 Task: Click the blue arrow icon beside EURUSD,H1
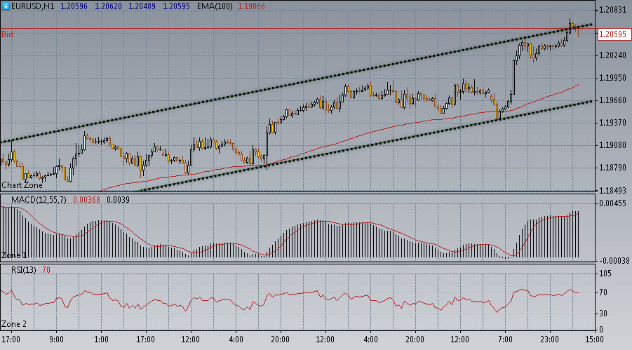(6, 6)
